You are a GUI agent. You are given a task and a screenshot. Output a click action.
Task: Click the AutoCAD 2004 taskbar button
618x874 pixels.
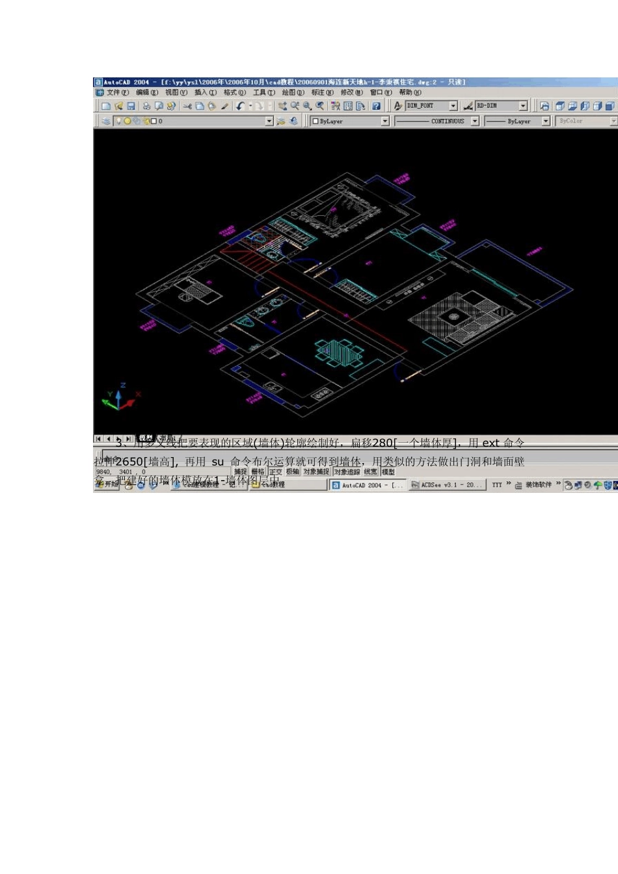click(x=368, y=485)
